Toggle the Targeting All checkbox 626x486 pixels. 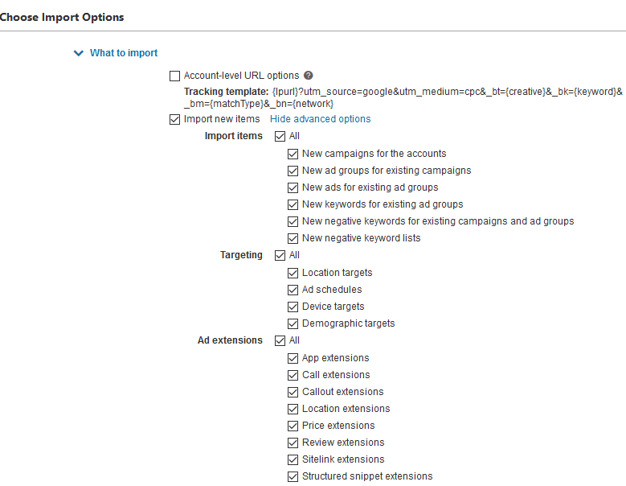pos(280,255)
